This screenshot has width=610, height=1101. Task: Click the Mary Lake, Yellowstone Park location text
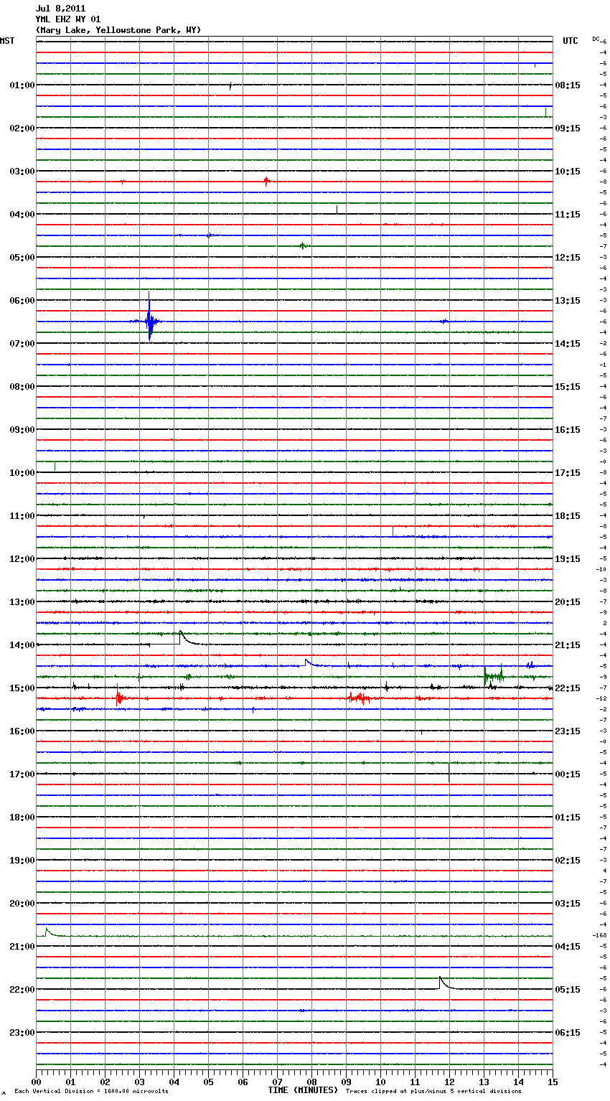[118, 30]
